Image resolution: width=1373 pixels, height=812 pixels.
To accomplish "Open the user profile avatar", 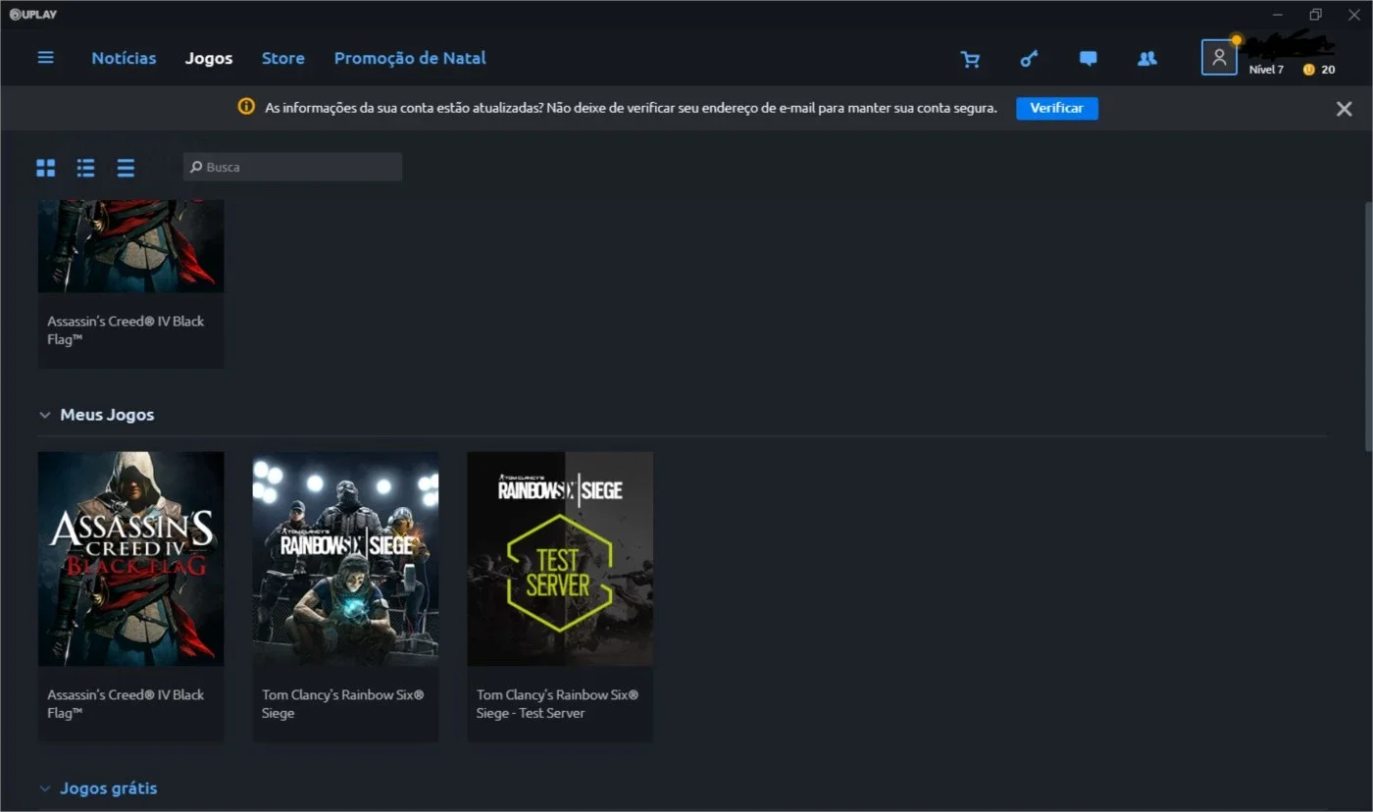I will pyautogui.click(x=1219, y=58).
